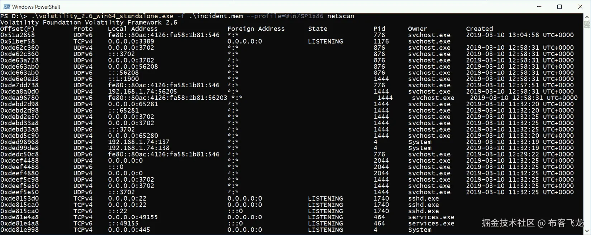Click offset 0xdea96780

(x=19, y=98)
